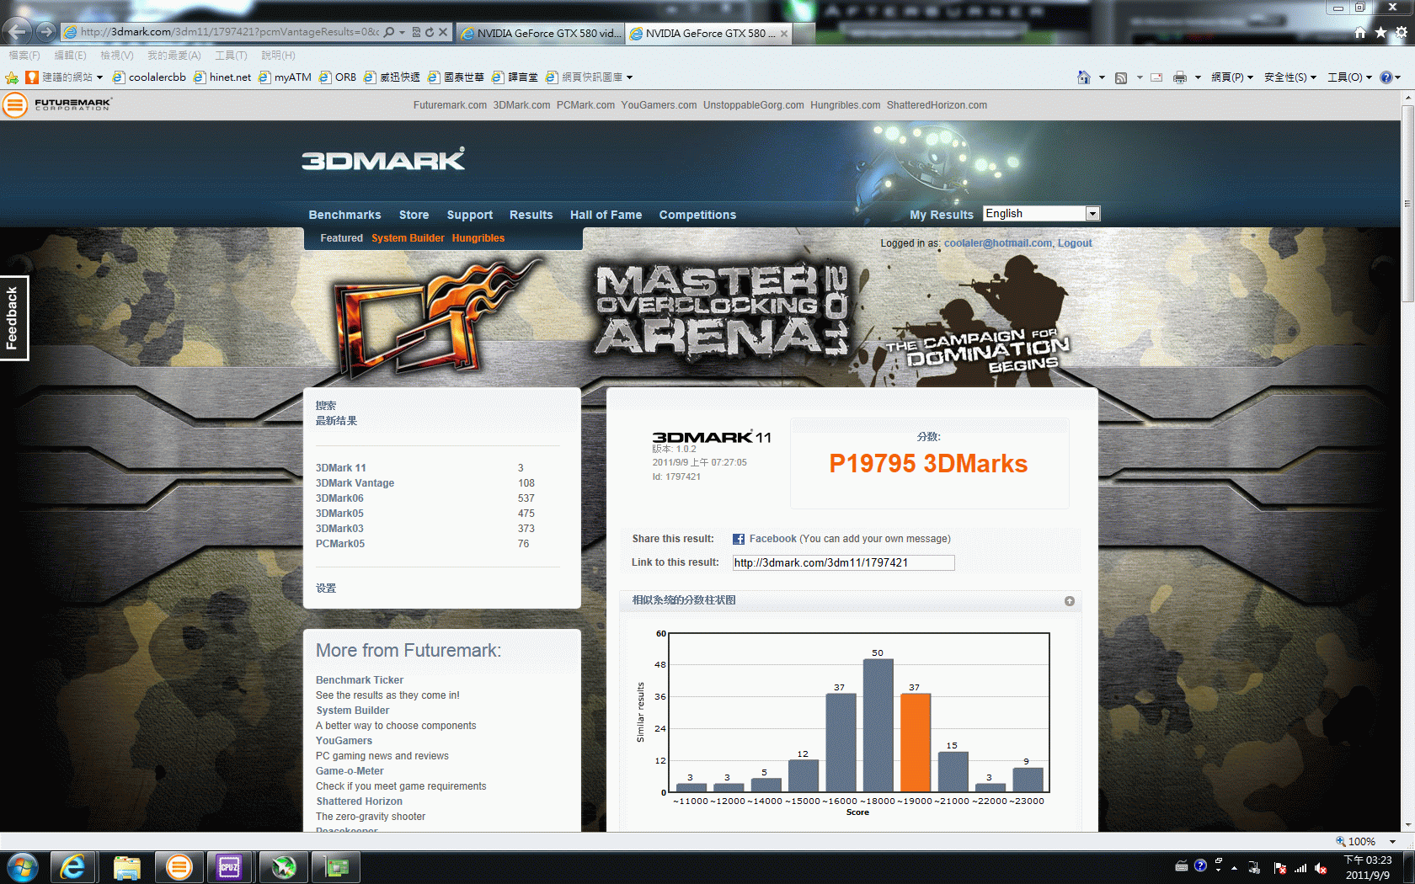Open the Futuremark orange app in taskbar
Image resolution: width=1415 pixels, height=884 pixels.
coord(179,867)
